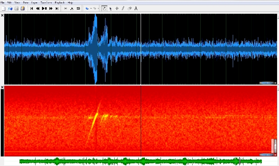Screen dimensions: 279x166
Task: Click the New Session icon
Action: coord(3,8)
